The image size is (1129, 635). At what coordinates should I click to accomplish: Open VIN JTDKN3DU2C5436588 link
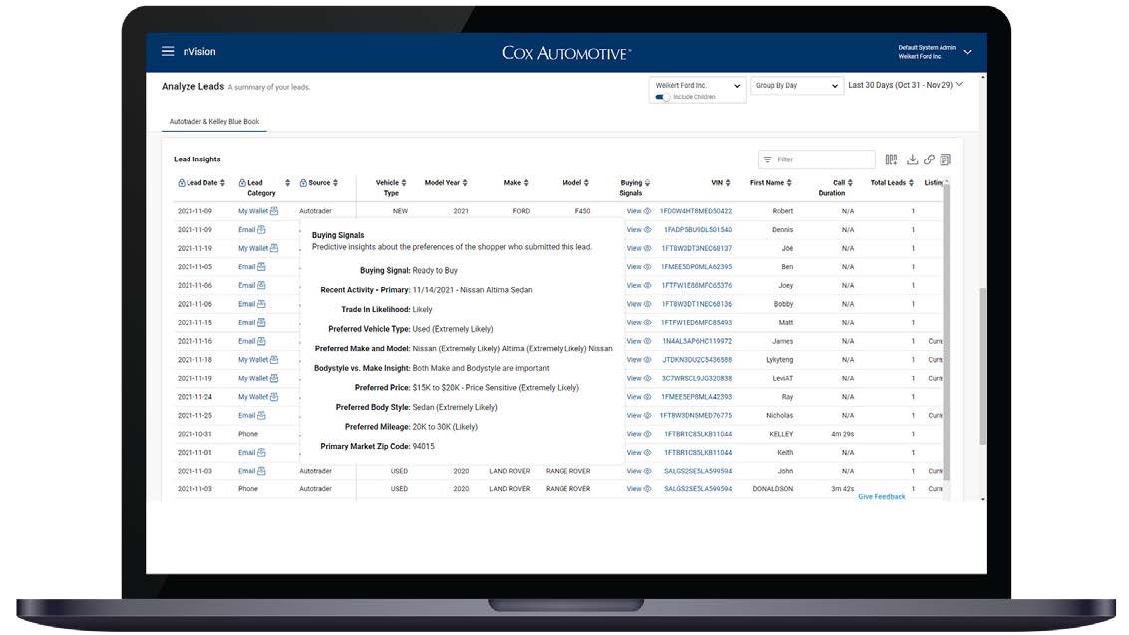(x=698, y=360)
